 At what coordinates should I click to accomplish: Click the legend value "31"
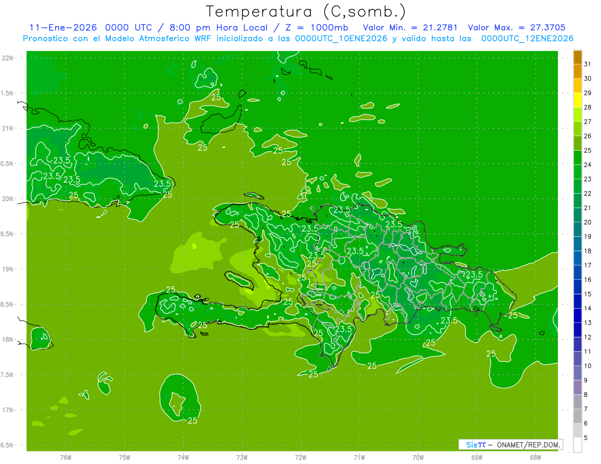coord(588,64)
